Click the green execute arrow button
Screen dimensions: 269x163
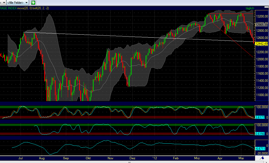tap(33, 3)
